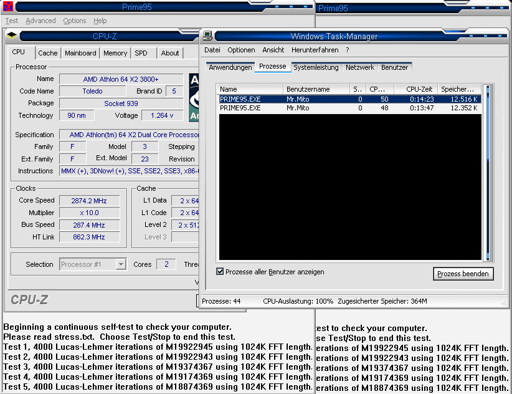
Task: Click the Code Name value 'Toledo'
Action: pos(92,91)
